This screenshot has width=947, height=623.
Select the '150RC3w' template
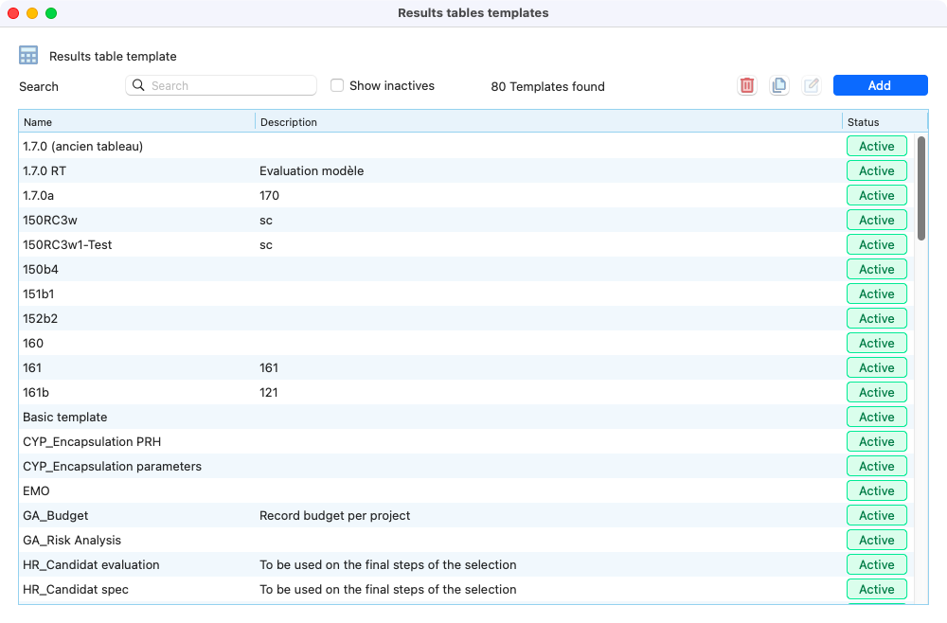(x=466, y=221)
